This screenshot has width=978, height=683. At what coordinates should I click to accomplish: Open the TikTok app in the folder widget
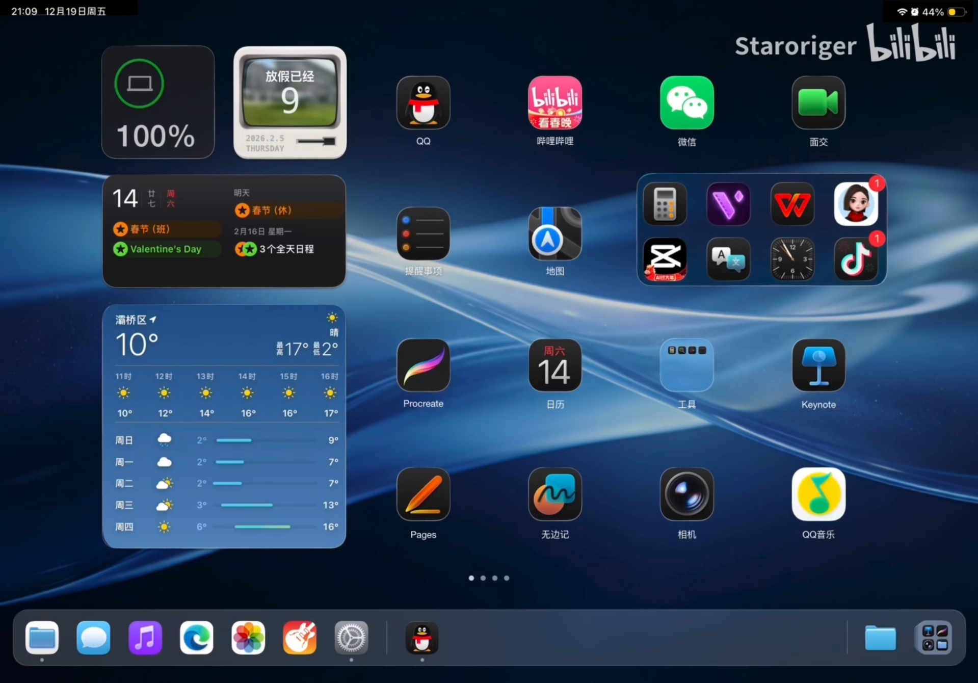point(856,259)
